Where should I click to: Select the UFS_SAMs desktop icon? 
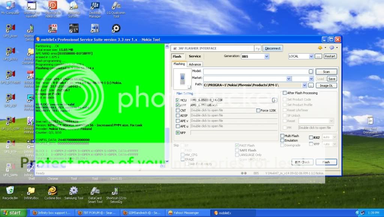10,170
